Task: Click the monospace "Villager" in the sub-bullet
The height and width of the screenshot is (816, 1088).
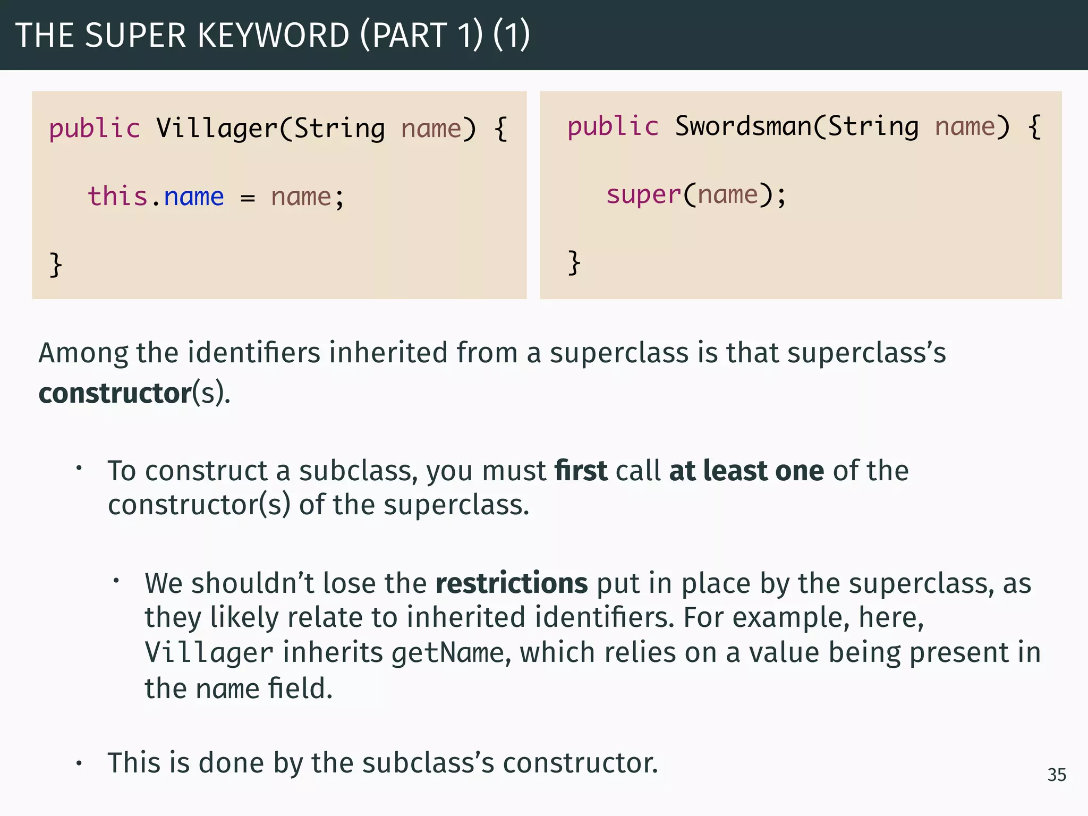Action: pyautogui.click(x=209, y=653)
